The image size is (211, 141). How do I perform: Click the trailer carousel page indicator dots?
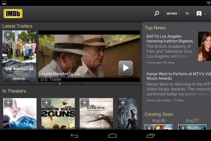pos(71,84)
